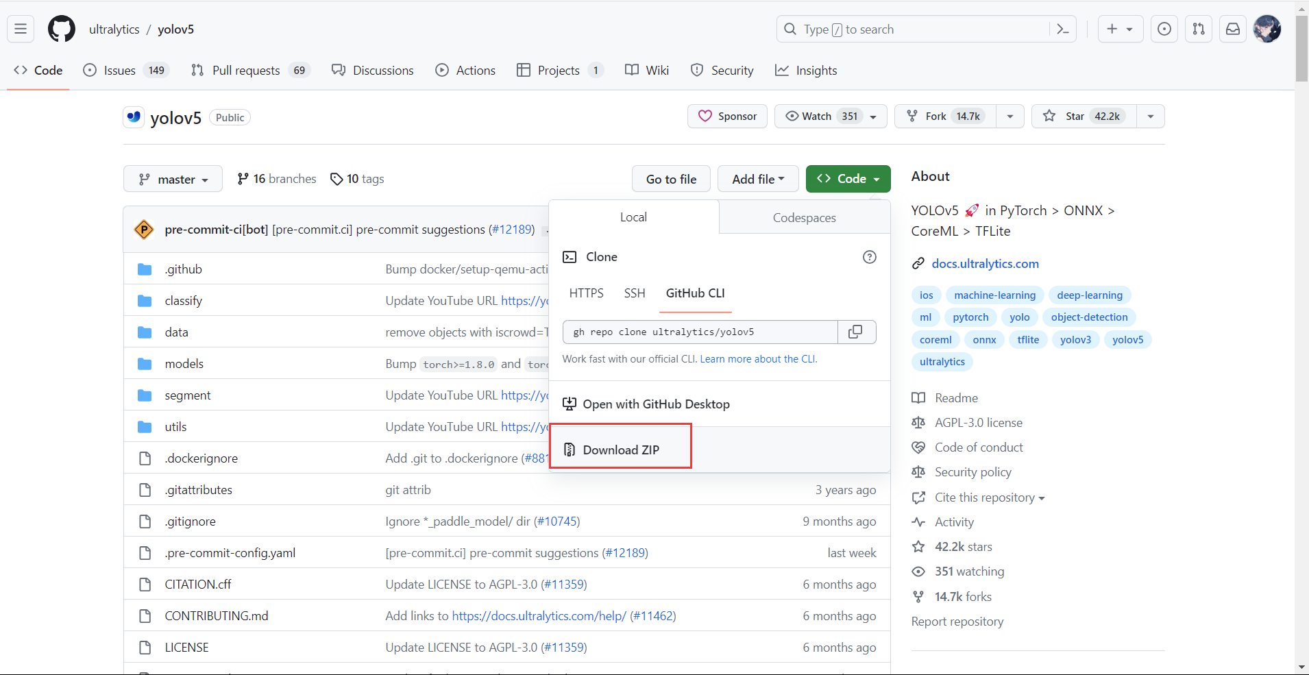This screenshot has width=1309, height=675.
Task: Open pull requests icon in top header
Action: point(1198,29)
